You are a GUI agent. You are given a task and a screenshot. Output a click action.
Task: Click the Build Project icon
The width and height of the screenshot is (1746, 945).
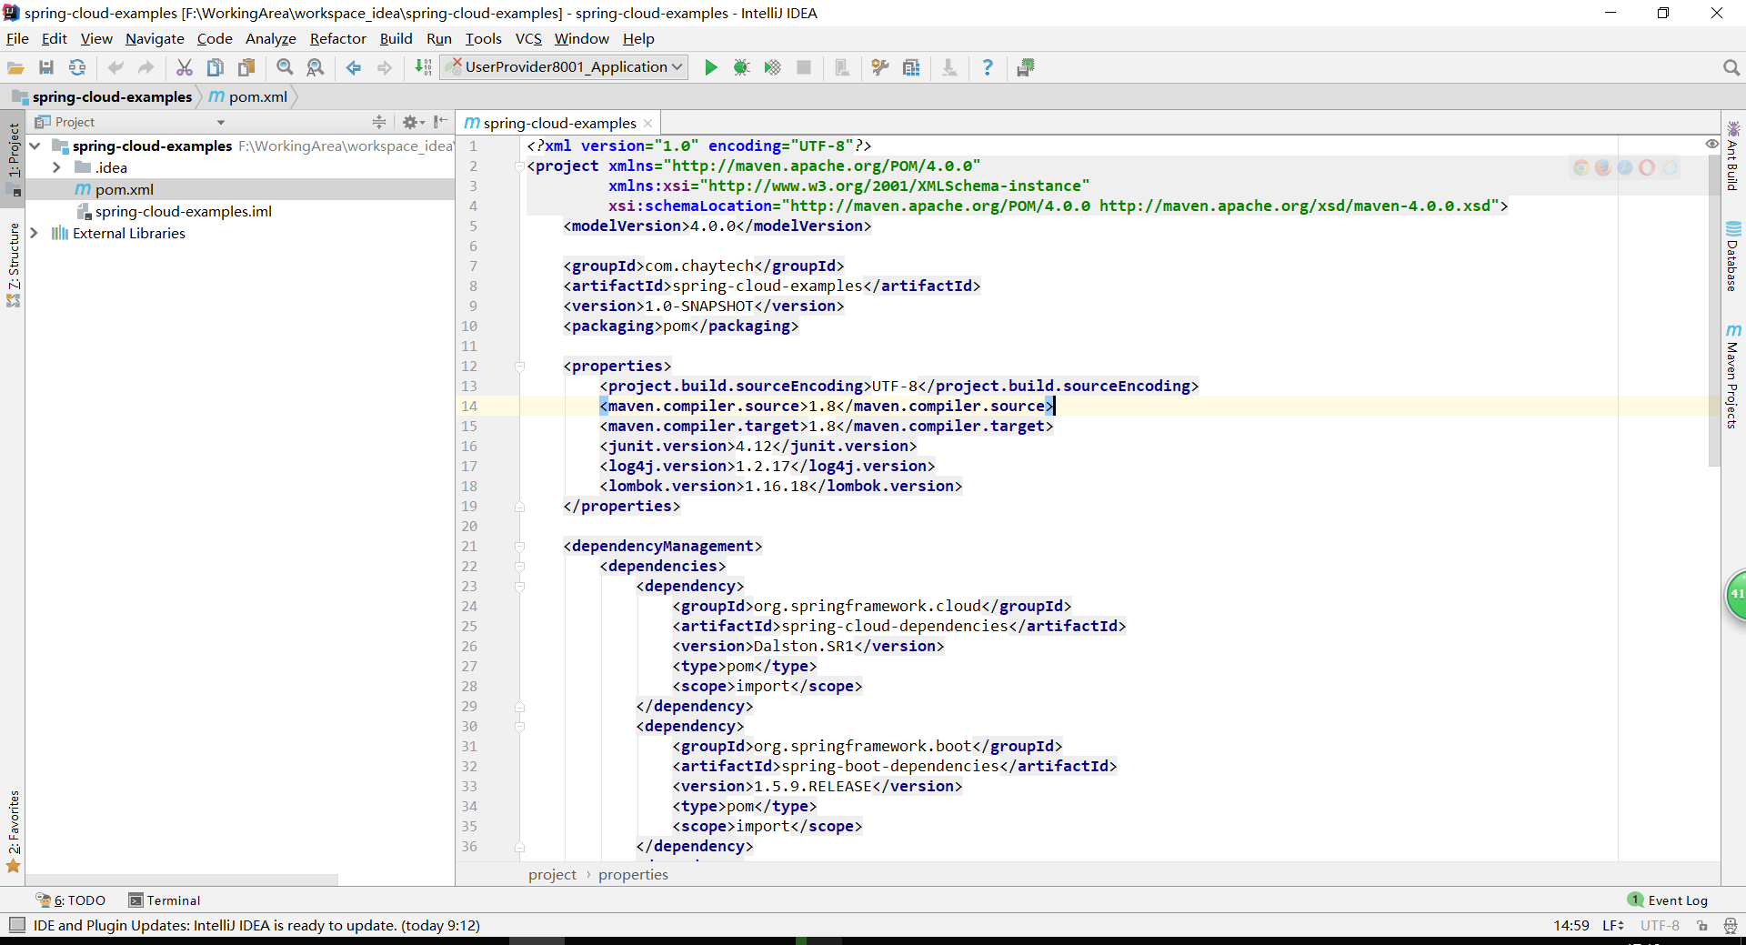point(423,67)
